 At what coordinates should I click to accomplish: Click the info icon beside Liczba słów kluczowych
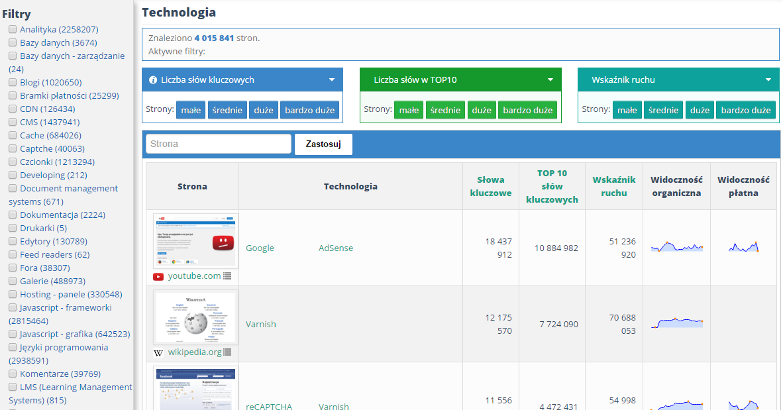click(x=153, y=80)
